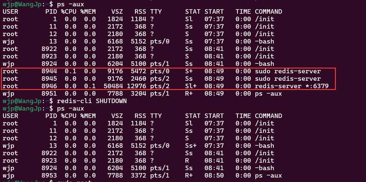Image resolution: width=366 pixels, height=182 pixels.
Task: Click the START time 08:50
Action: coord(214,175)
